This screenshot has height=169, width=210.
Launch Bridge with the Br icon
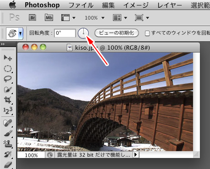(x=32, y=18)
